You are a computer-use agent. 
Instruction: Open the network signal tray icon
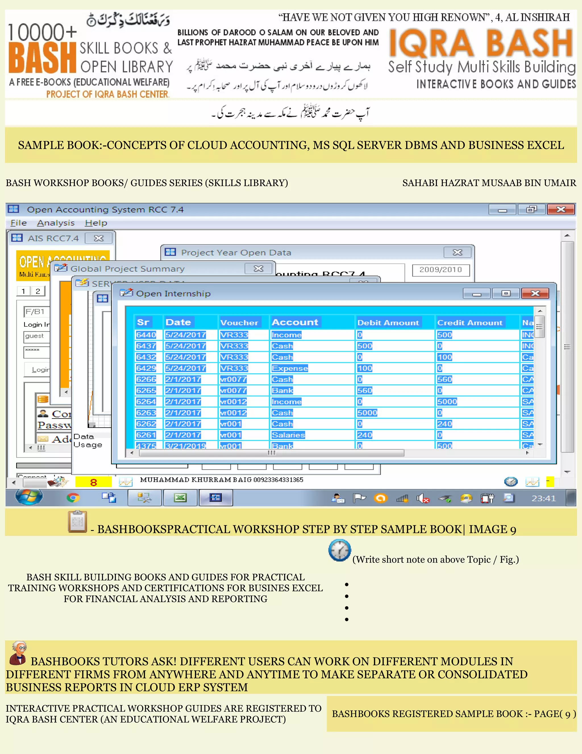click(x=402, y=498)
